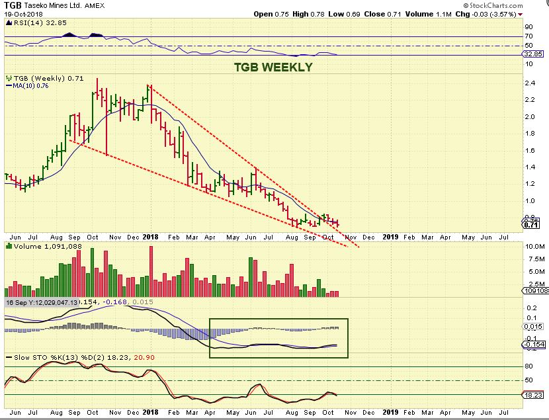This screenshot has height=420, width=549.
Task: Click the MA(10) 0.76 legend entry
Action: pyautogui.click(x=30, y=86)
